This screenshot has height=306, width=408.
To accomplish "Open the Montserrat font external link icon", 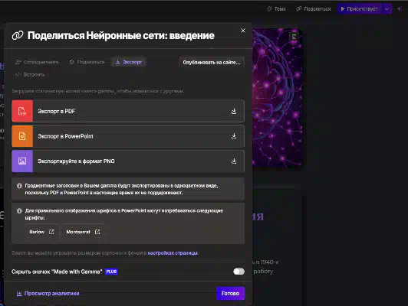I will click(x=97, y=232).
